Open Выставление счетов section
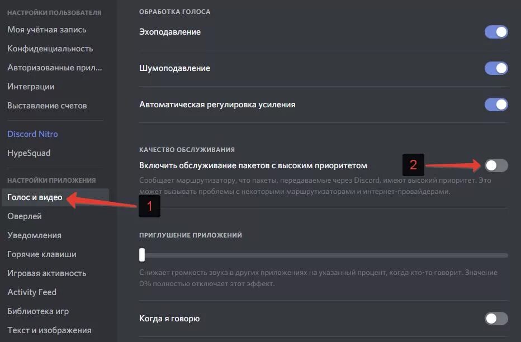The width and height of the screenshot is (521, 342). [47, 105]
